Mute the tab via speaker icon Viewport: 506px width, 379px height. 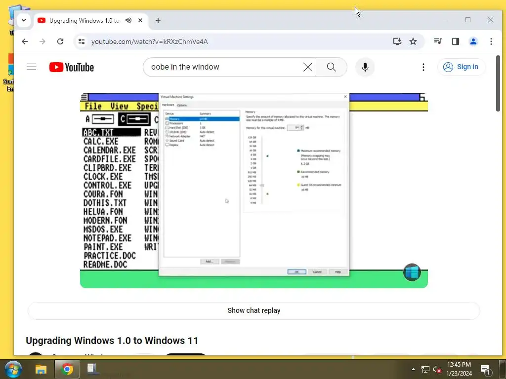pyautogui.click(x=128, y=20)
